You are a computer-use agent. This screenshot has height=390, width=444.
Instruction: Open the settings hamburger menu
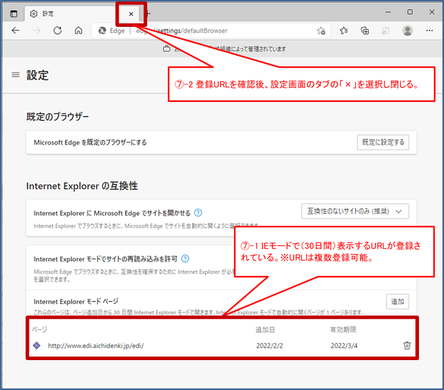pos(16,75)
